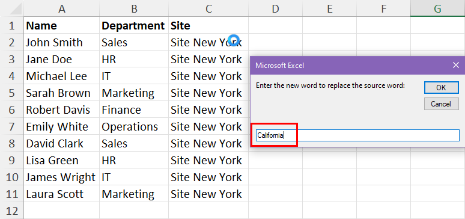This screenshot has width=465, height=219.
Task: Select Lisa Green's Site New York cell
Action: 208,160
